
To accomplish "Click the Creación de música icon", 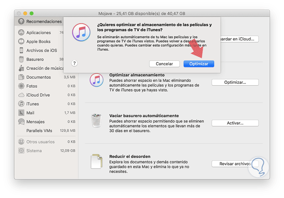I will (21, 68).
